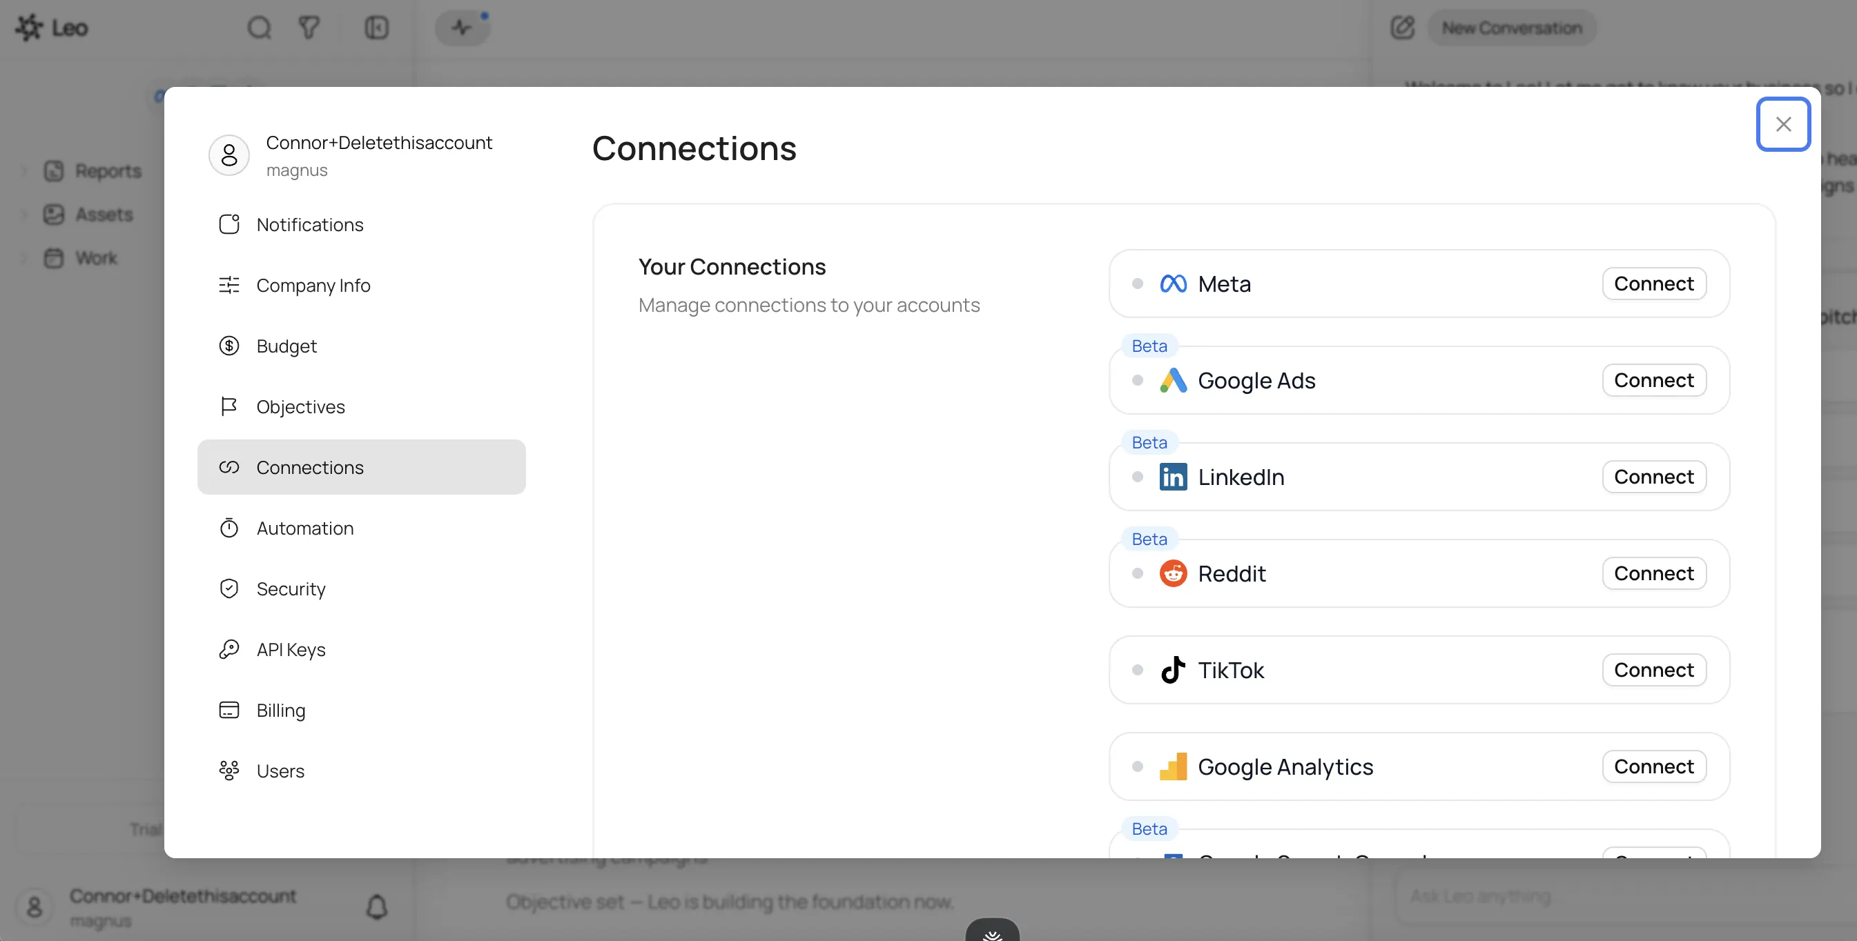
Task: Open the Notifications settings
Action: [x=361, y=225]
